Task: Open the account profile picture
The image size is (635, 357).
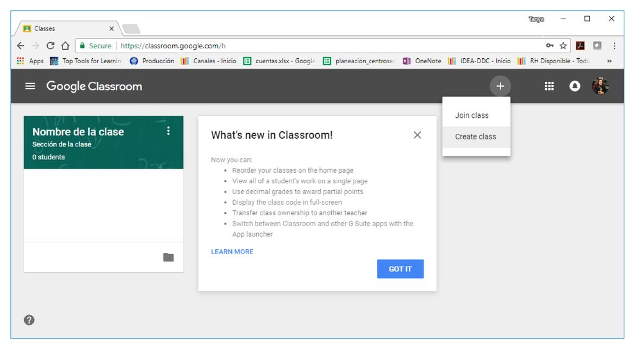Action: point(600,86)
